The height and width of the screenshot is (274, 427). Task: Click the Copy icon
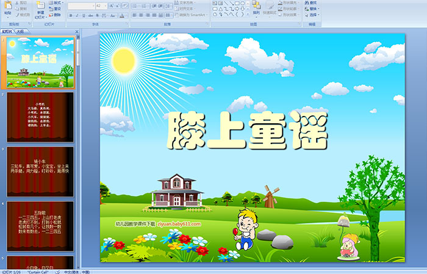tap(17, 9)
